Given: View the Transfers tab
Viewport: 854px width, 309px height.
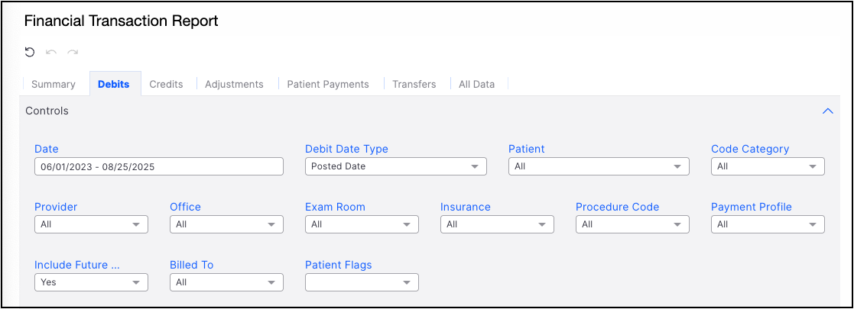Looking at the screenshot, I should pos(414,84).
